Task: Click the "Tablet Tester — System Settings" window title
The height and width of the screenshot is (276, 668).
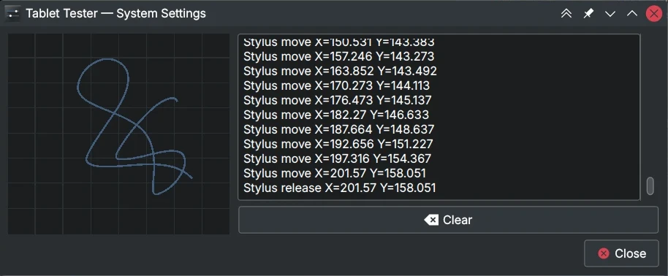Action: pos(116,14)
